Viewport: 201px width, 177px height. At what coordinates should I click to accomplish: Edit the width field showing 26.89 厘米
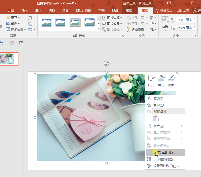[x=184, y=28]
